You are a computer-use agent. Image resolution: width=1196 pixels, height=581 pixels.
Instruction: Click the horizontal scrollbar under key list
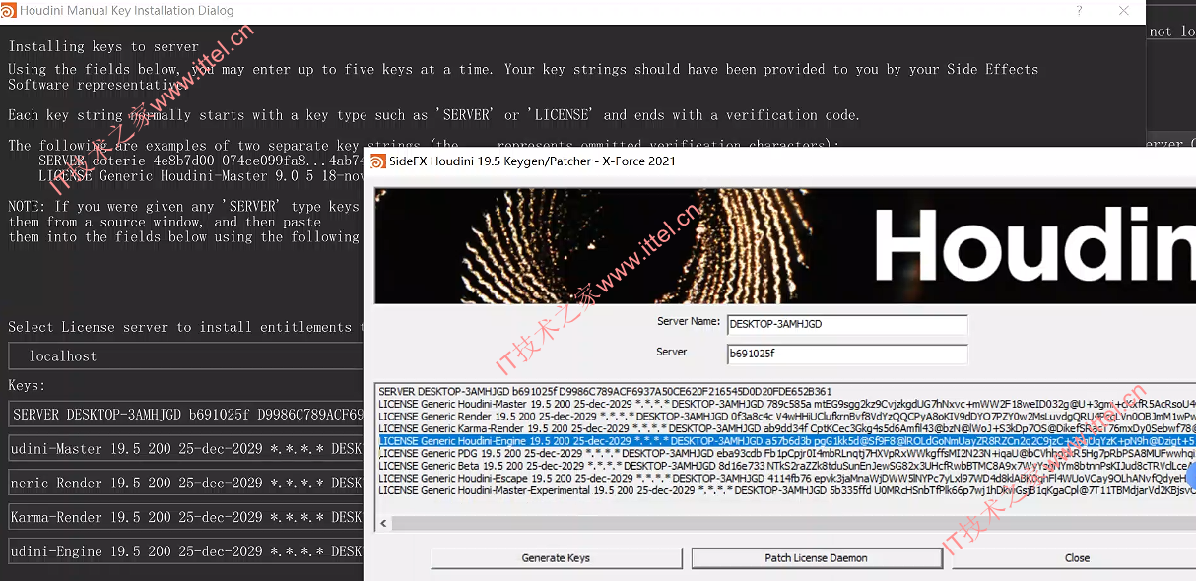[x=786, y=523]
